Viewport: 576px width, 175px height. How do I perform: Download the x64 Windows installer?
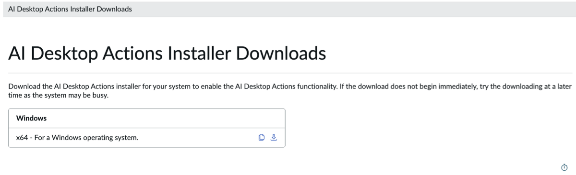click(x=274, y=138)
